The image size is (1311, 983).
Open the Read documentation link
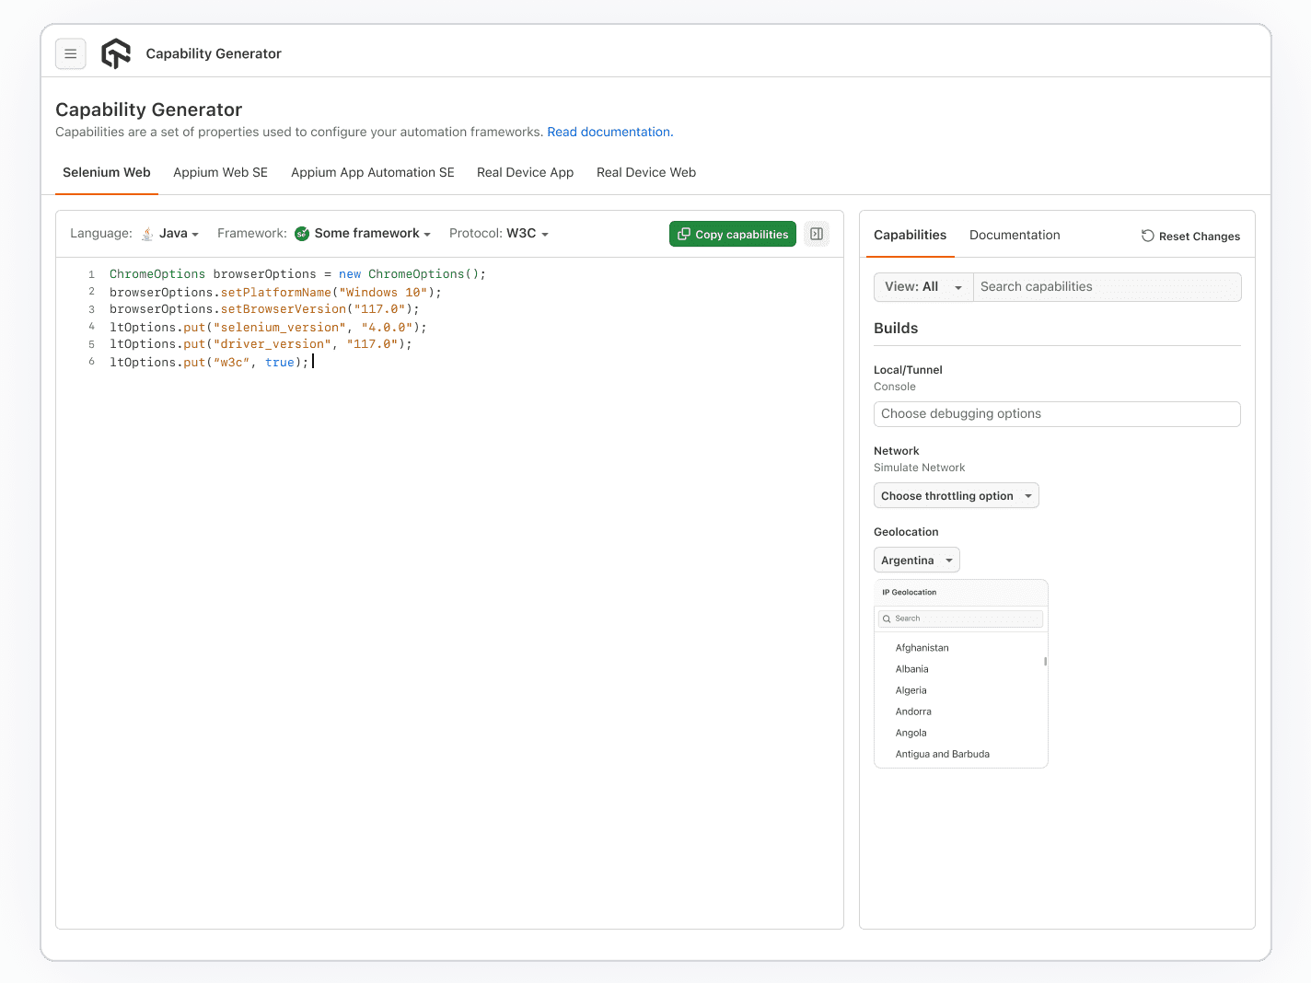pos(609,132)
